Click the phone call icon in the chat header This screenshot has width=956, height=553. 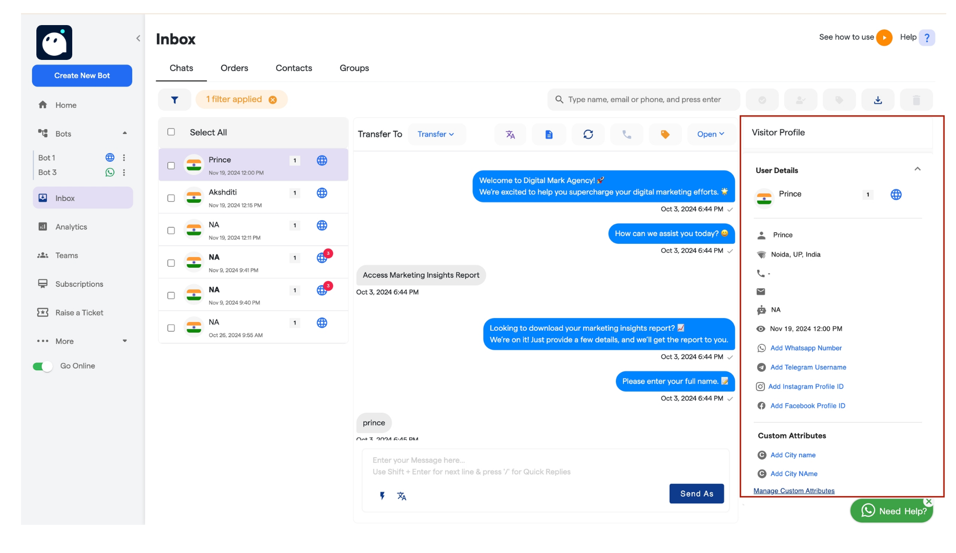pyautogui.click(x=627, y=134)
